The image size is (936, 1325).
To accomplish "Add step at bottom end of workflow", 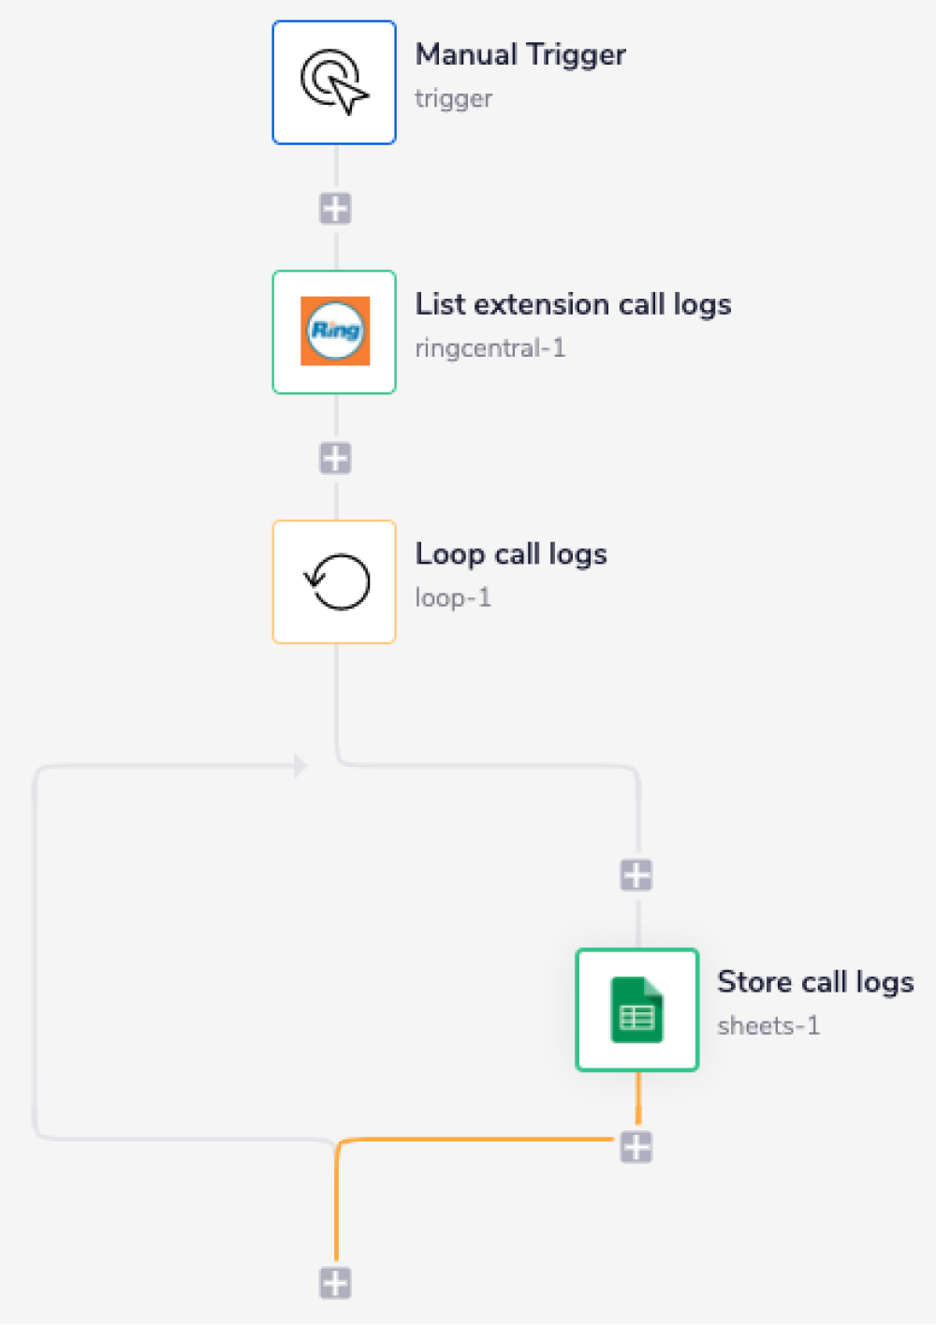I will (335, 1283).
